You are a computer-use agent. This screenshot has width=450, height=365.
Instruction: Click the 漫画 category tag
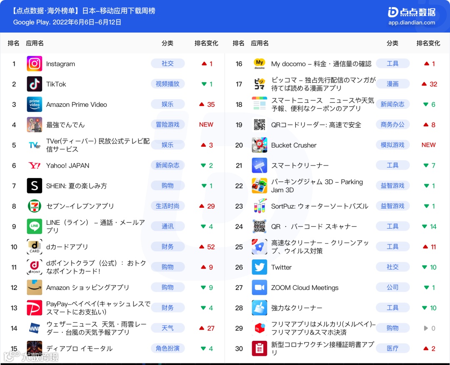(392, 84)
